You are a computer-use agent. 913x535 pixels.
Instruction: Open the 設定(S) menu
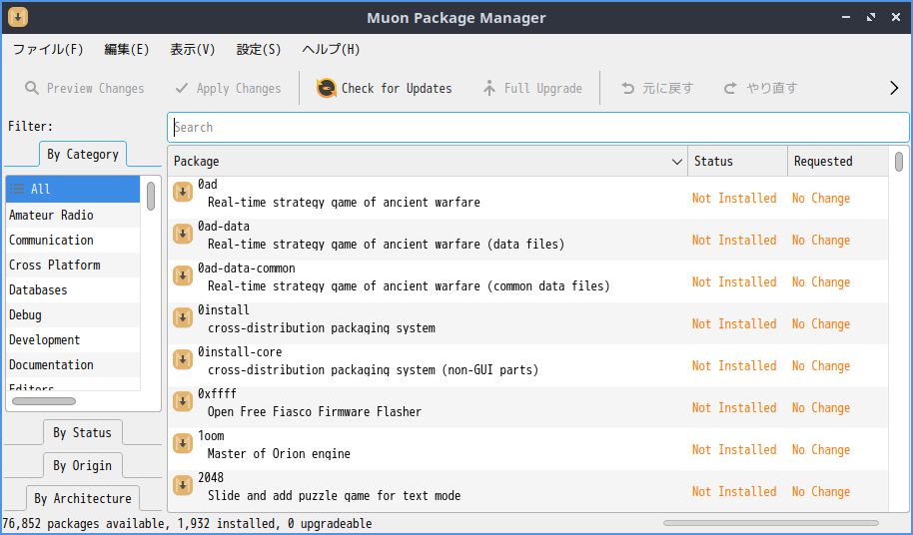point(259,50)
